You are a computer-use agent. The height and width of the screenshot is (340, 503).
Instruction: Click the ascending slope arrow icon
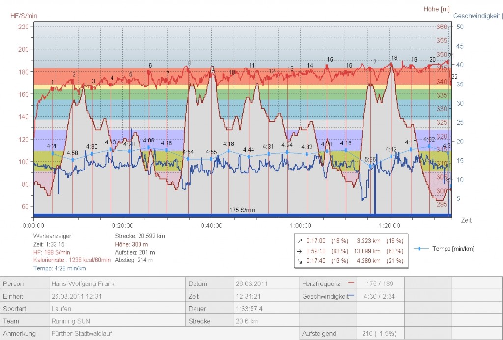[299, 241]
